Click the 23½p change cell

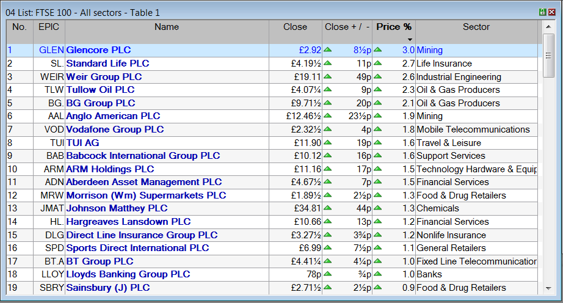[x=347, y=116]
